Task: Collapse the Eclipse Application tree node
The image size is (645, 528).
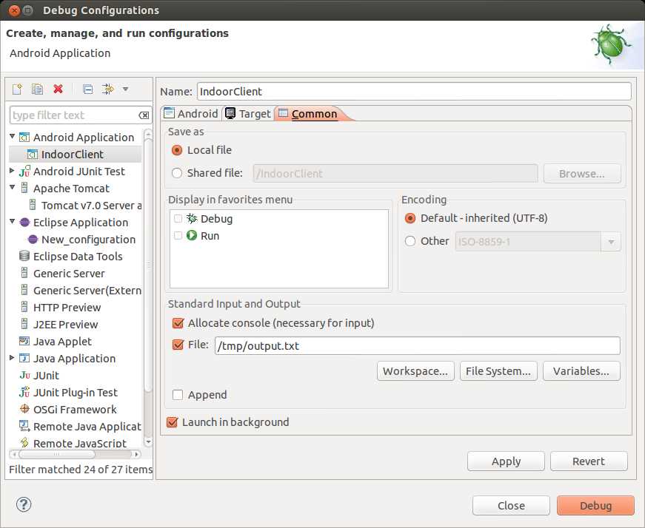Action: tap(13, 221)
